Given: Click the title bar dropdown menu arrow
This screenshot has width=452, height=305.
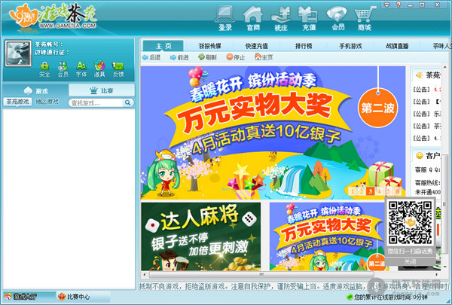Looking at the screenshot, I should 386,5.
